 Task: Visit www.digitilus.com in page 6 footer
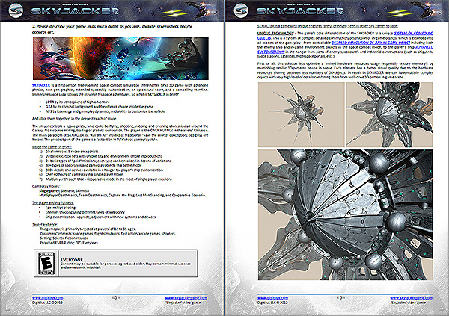pyautogui.click(x=272, y=298)
